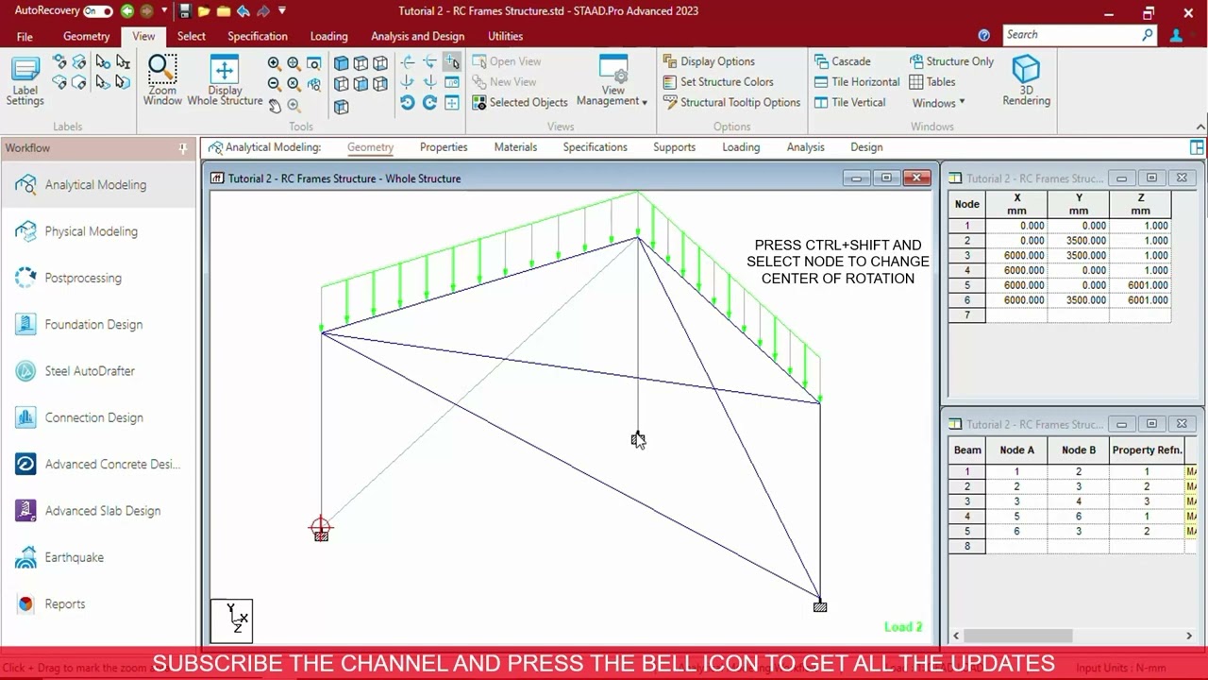Image resolution: width=1208 pixels, height=680 pixels.
Task: Launch 3D Rendering view
Action: (1026, 81)
